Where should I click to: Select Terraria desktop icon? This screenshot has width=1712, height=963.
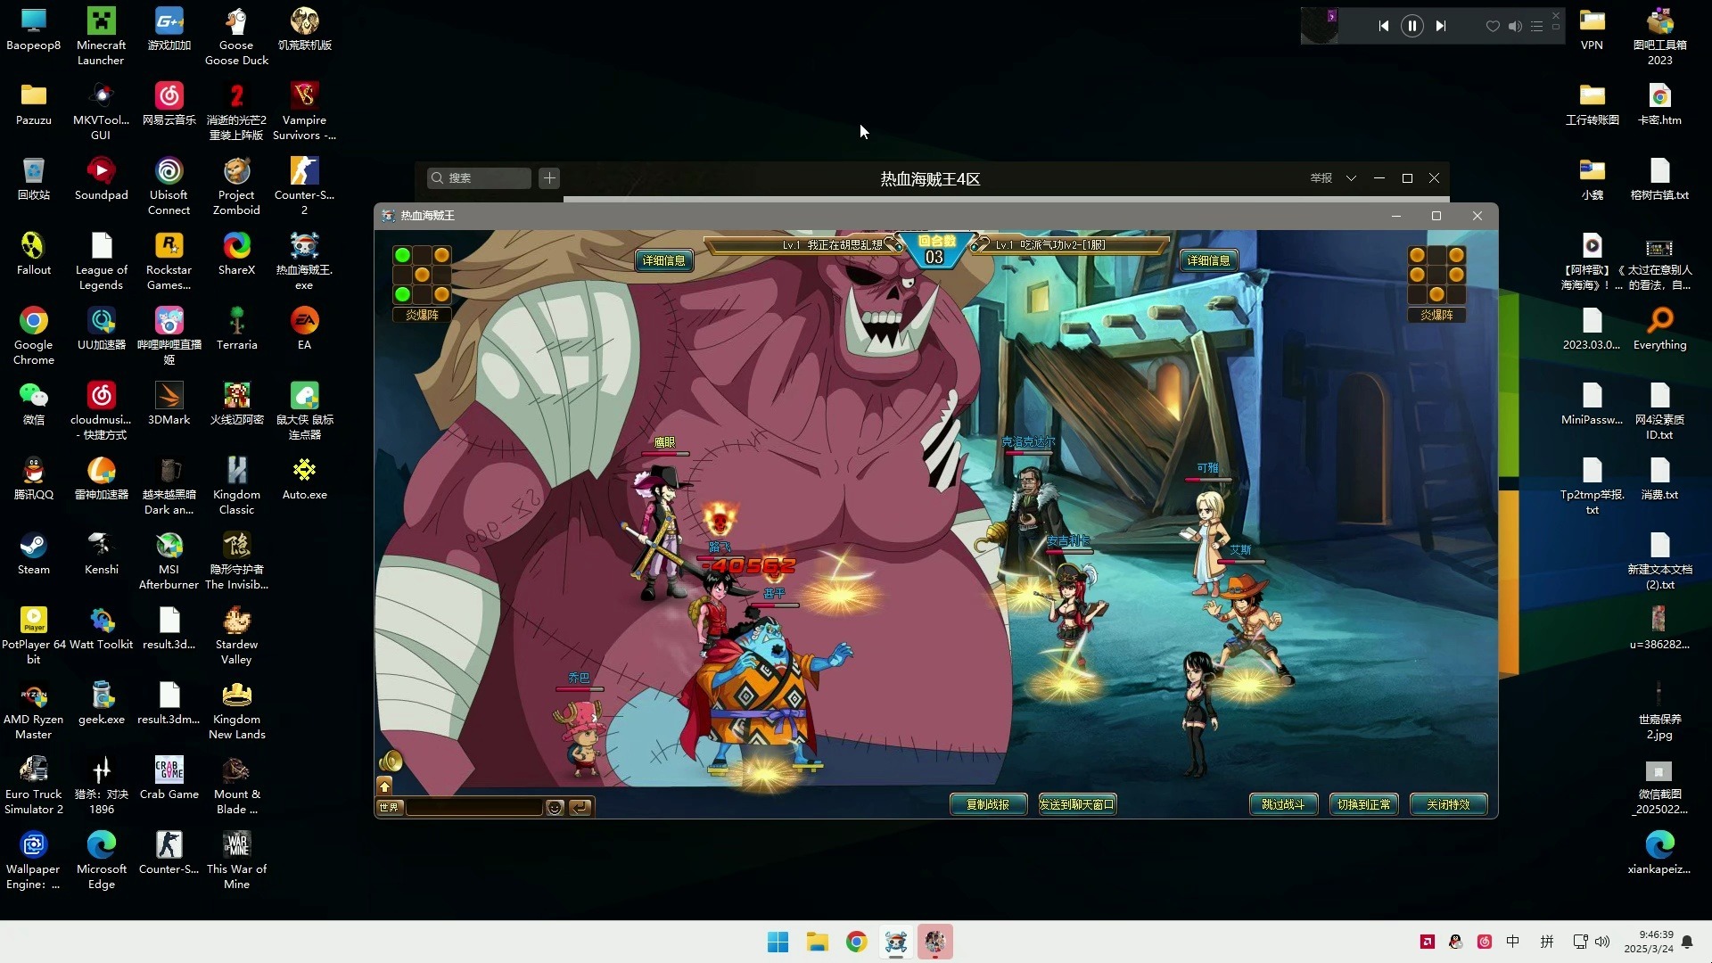click(236, 329)
